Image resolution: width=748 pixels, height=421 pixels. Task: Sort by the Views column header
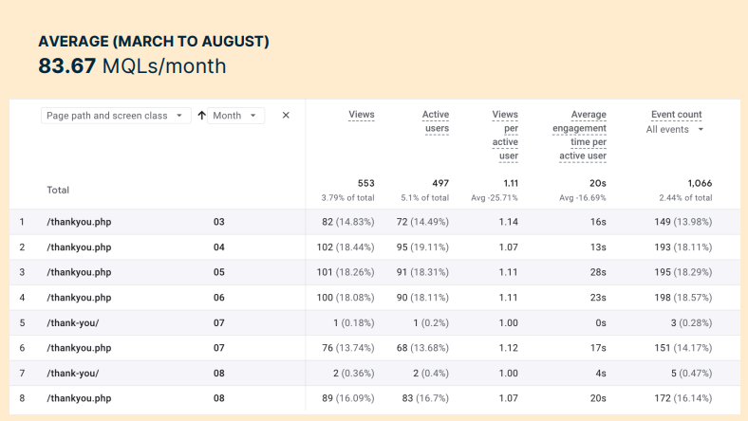[361, 115]
